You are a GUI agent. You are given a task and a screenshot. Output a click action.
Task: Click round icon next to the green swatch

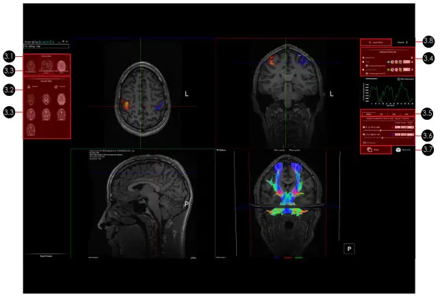point(392,70)
